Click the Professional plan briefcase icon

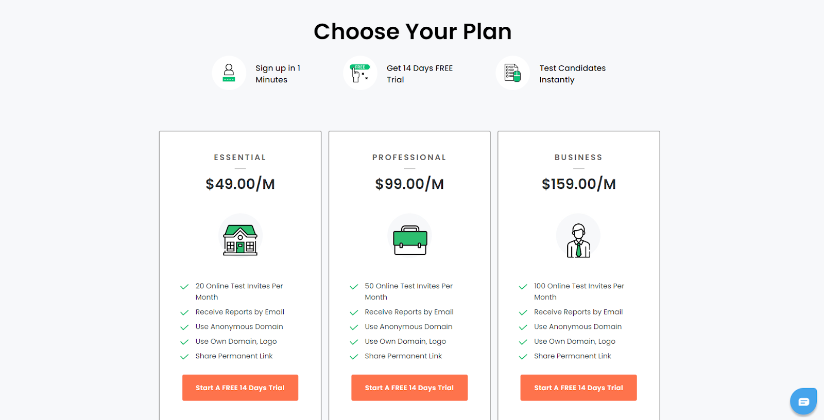(x=410, y=240)
